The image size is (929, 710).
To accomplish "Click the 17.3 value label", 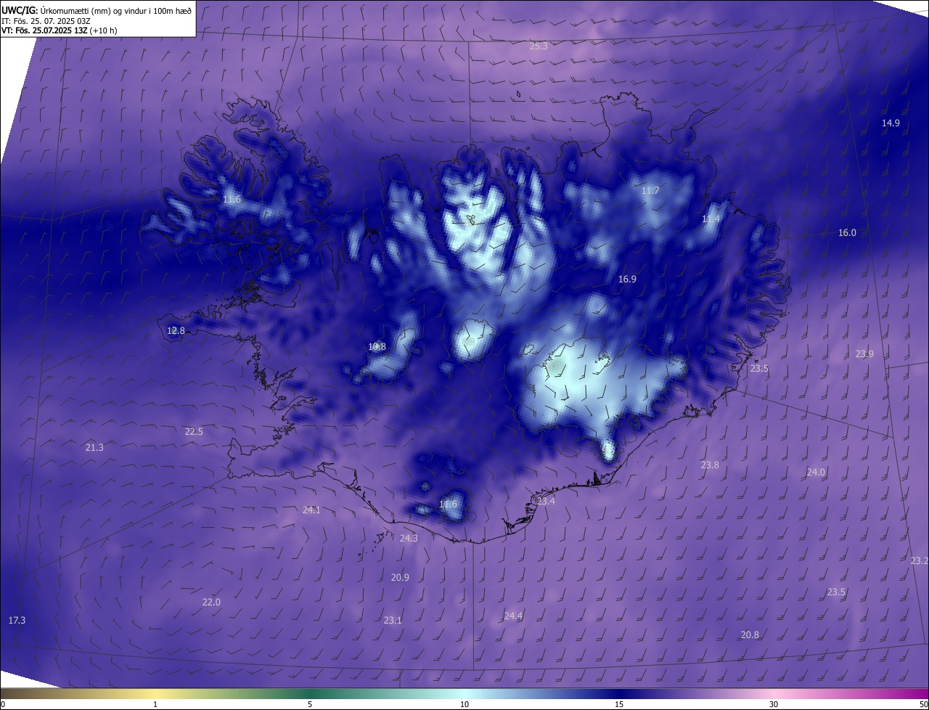I will 17,620.
